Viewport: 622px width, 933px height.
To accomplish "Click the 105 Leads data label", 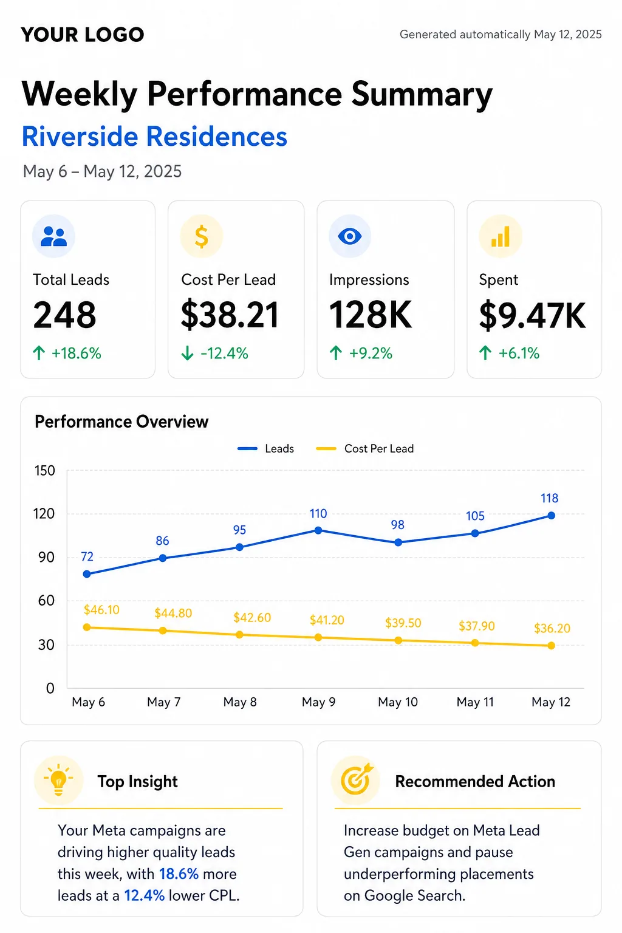I will pyautogui.click(x=476, y=516).
